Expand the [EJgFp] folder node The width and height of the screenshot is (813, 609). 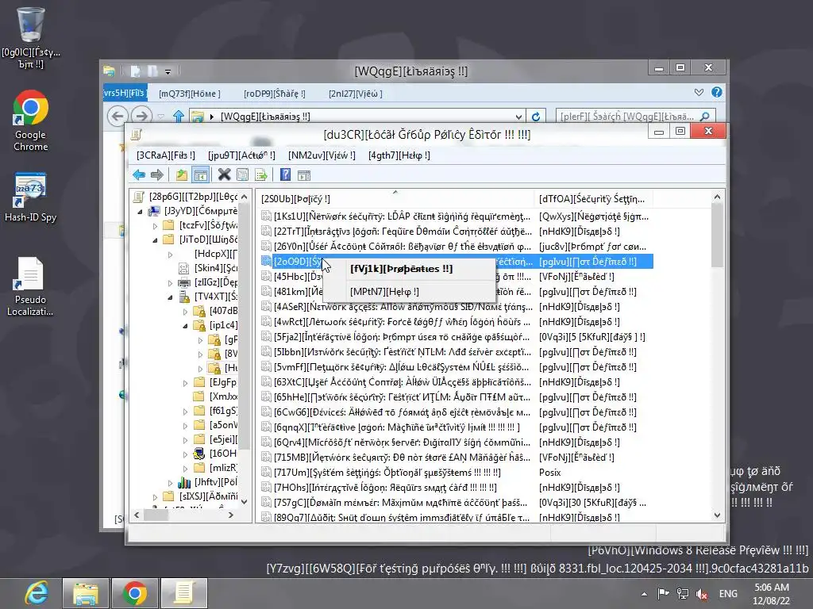pos(185,383)
